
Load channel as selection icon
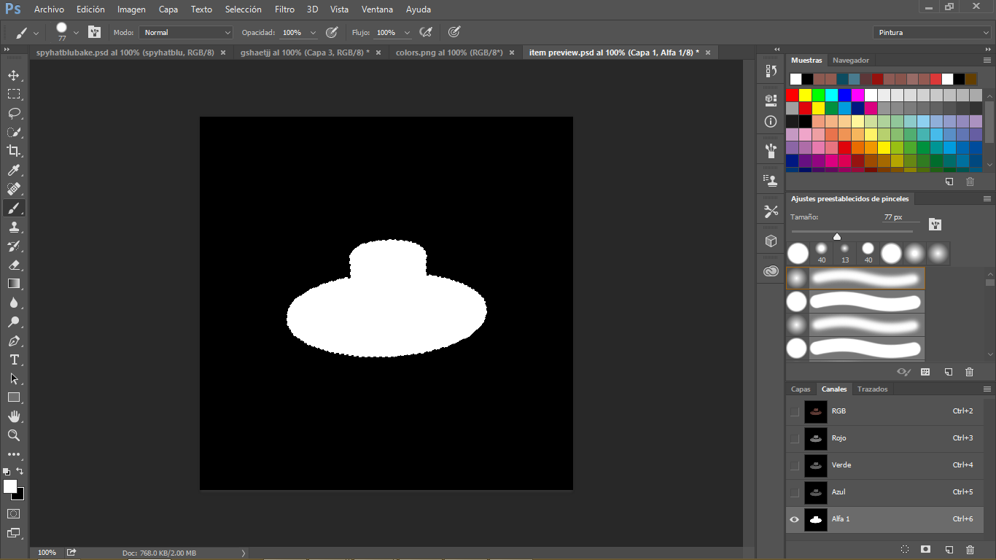pos(904,549)
